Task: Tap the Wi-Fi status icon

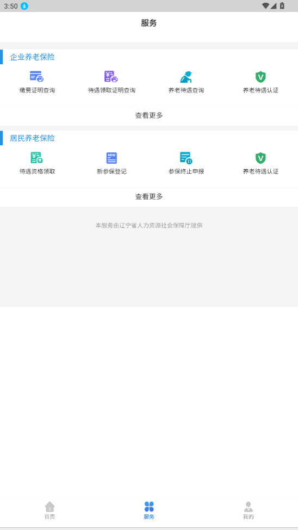Action: pyautogui.click(x=265, y=6)
